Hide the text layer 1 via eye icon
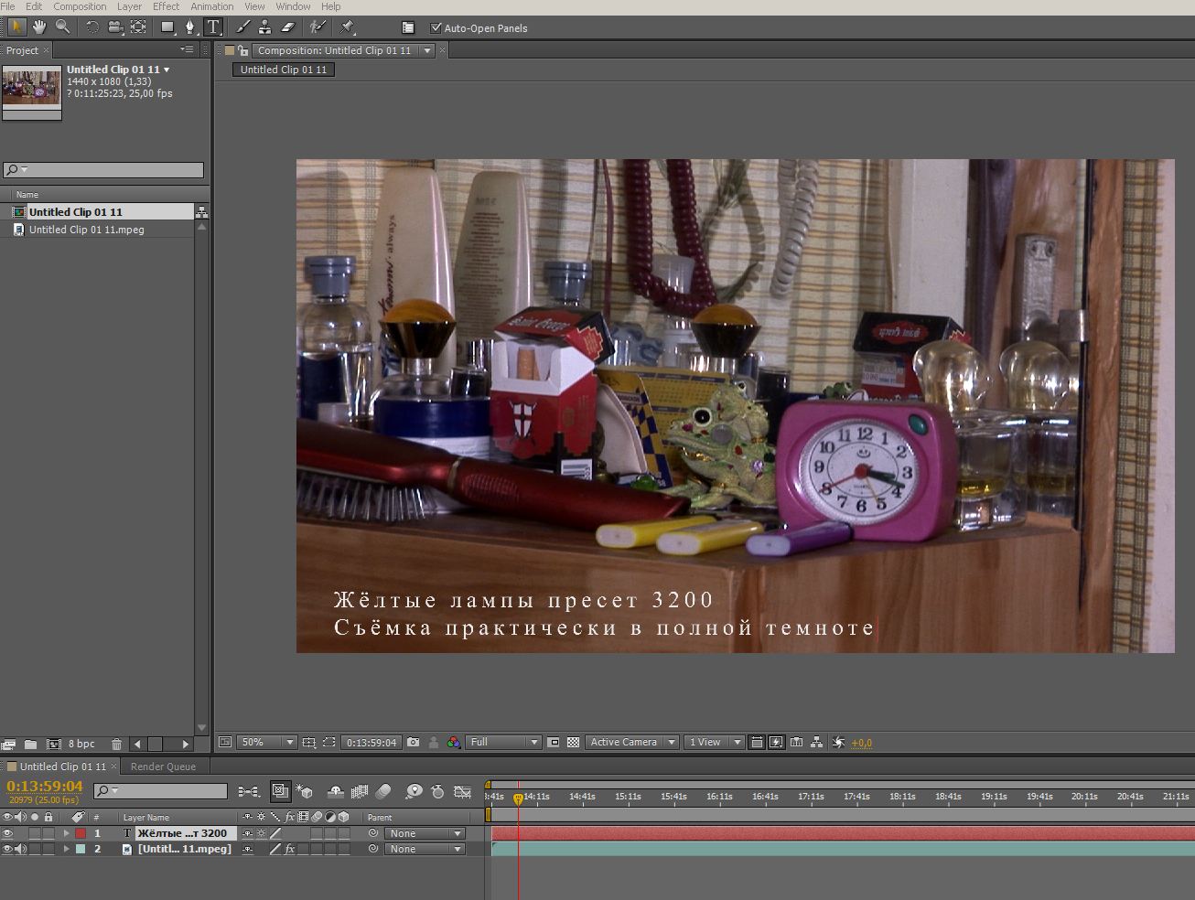Screen dimensions: 1195x900 7,833
